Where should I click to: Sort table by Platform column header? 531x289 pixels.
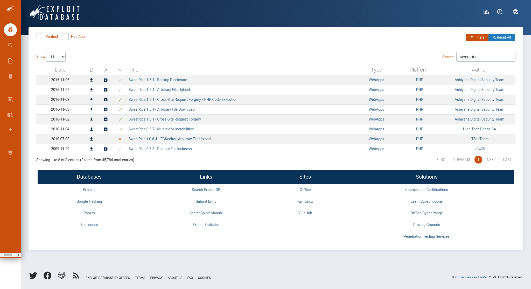coord(419,70)
